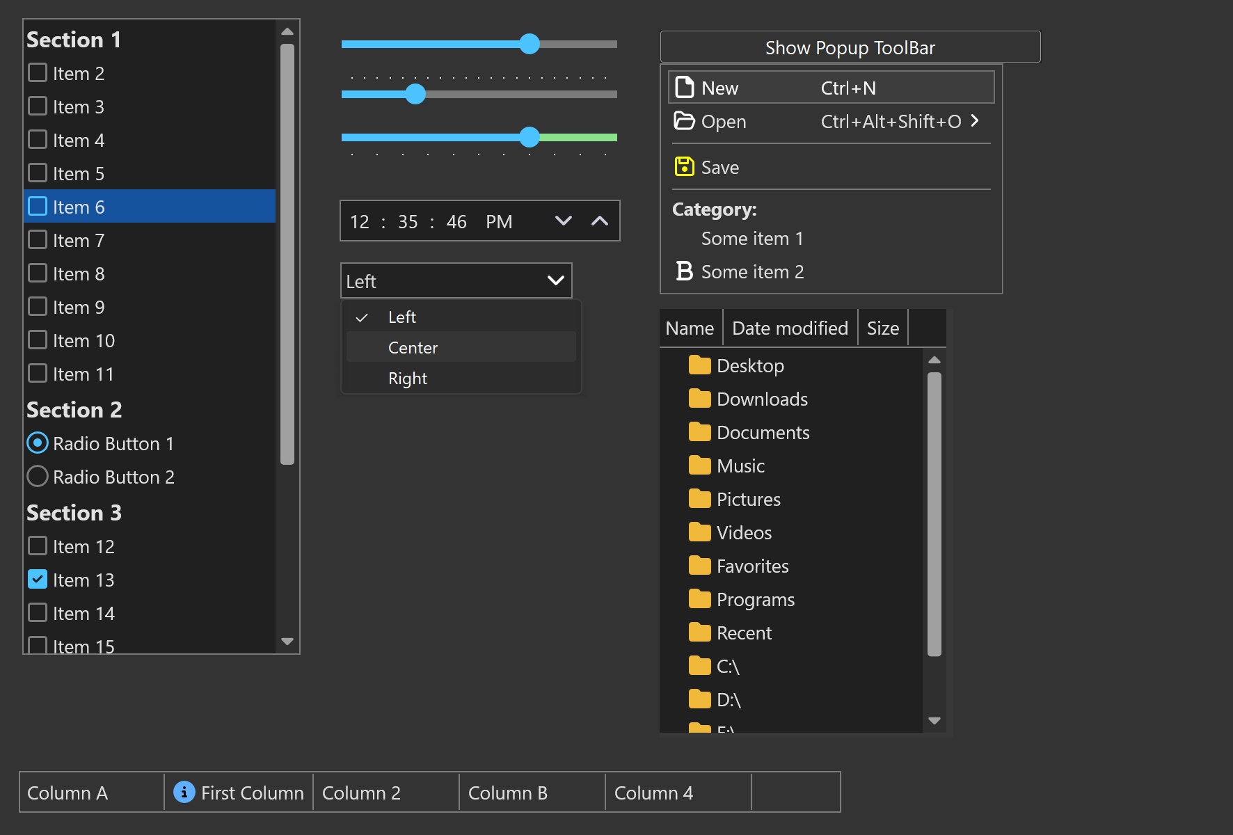Image resolution: width=1233 pixels, height=835 pixels.
Task: Click the Documents folder icon
Action: [x=700, y=432]
